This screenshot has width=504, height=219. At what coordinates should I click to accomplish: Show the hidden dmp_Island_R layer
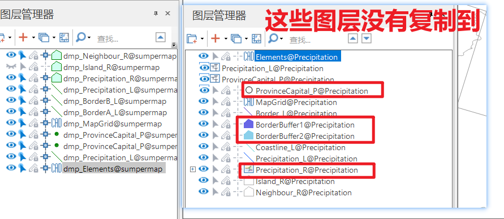(11, 67)
